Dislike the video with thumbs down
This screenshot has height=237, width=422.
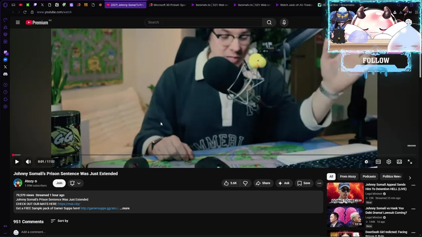(245, 183)
